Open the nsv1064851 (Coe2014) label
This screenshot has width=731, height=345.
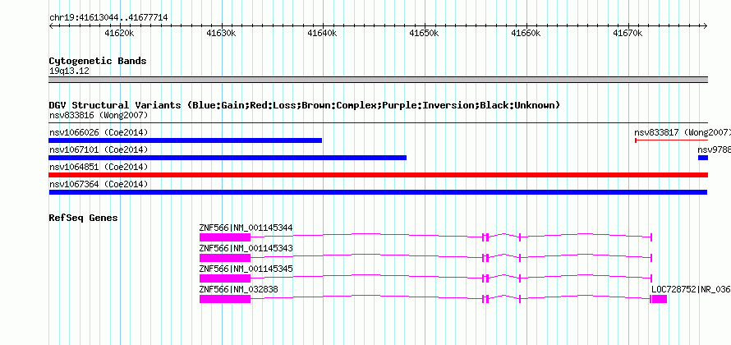click(x=99, y=168)
